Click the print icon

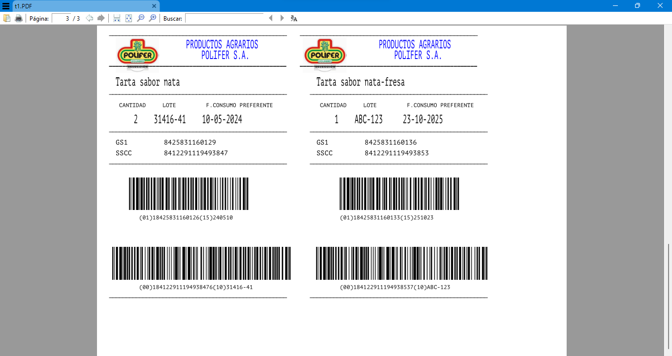(19, 18)
